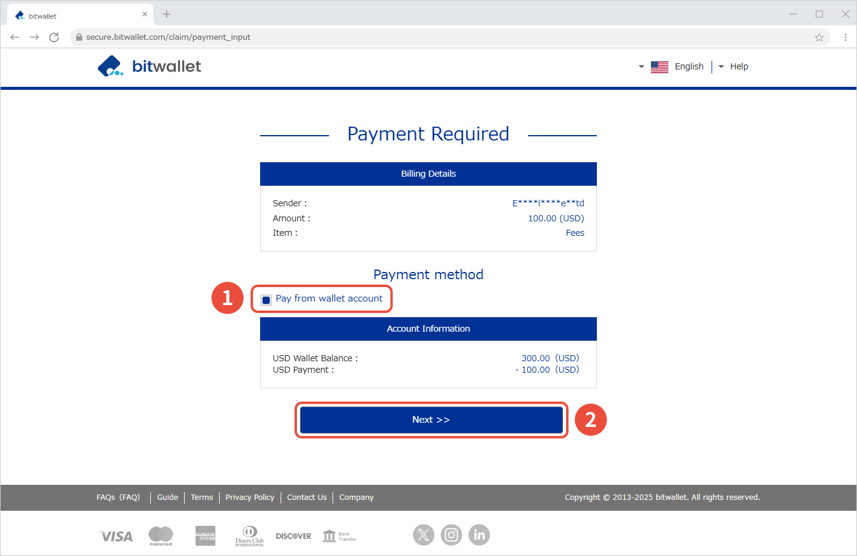Open the FAQs (FAQ) footer link

[118, 498]
